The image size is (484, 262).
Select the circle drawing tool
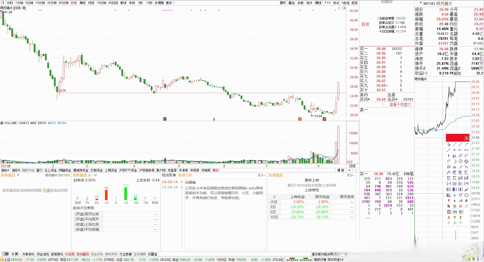pyautogui.click(x=461, y=161)
